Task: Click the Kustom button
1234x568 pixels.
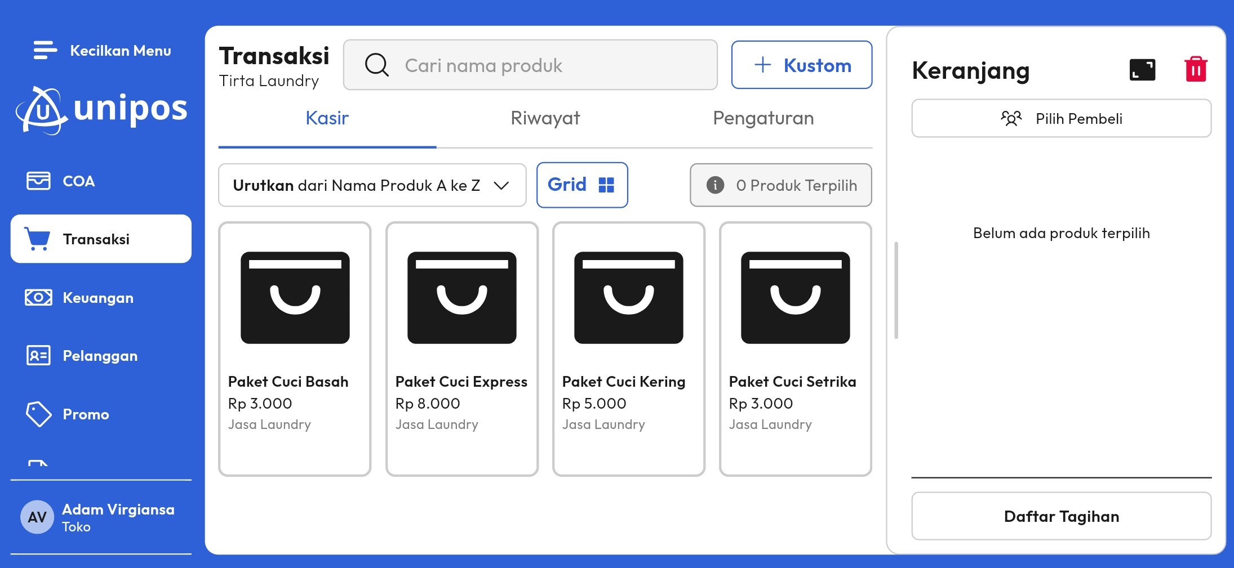Action: click(x=802, y=65)
